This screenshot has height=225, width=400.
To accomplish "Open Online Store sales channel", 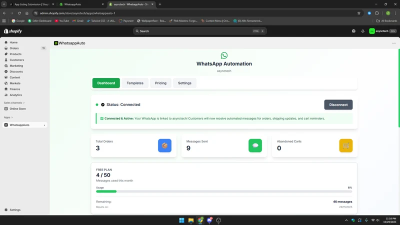I will [x=17, y=108].
